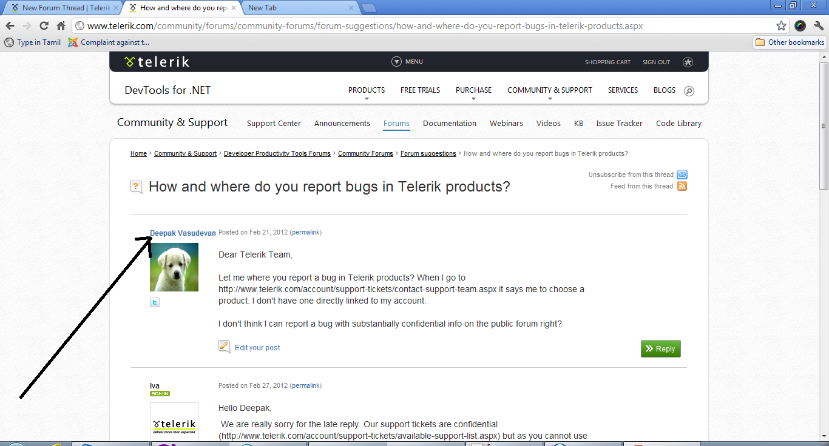Click the permalink of the Feb 27 post
The image size is (829, 446).
click(305, 386)
